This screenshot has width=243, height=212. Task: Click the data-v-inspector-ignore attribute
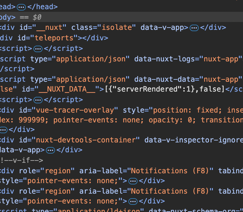(x=194, y=140)
